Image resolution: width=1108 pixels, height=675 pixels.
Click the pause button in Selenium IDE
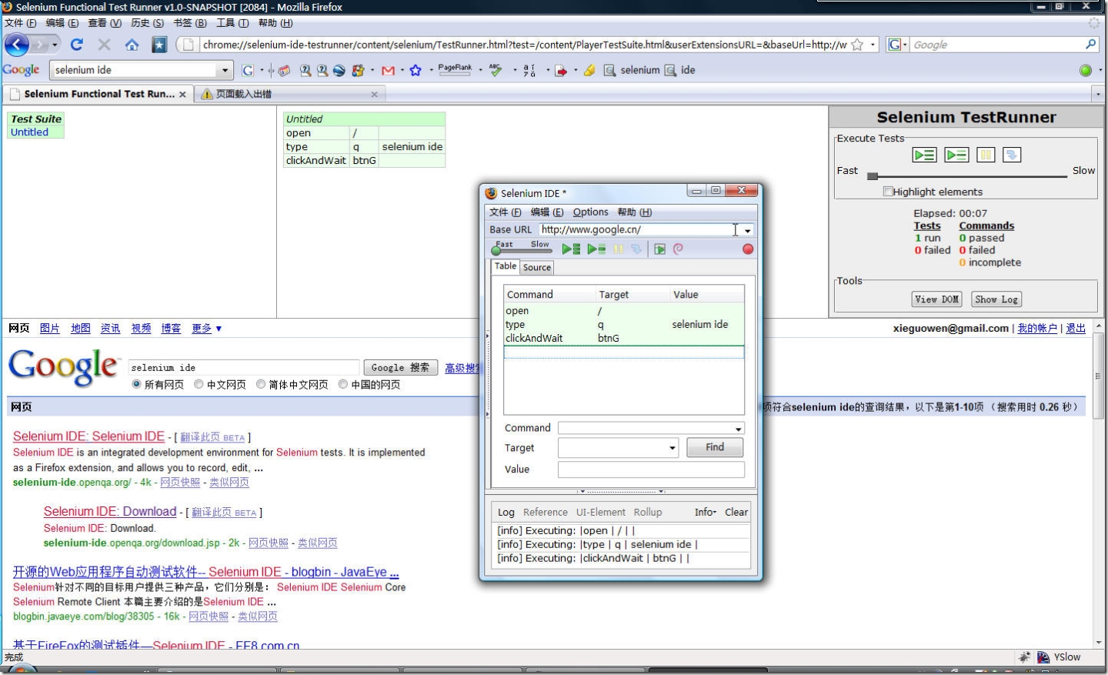619,249
